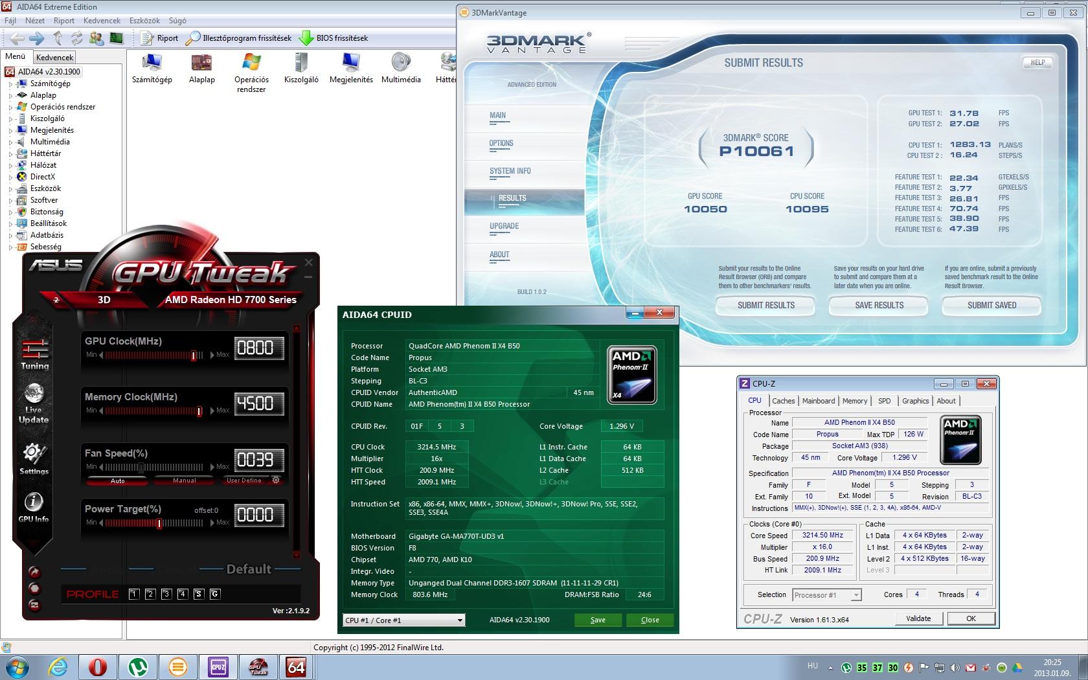This screenshot has height=680, width=1088.
Task: Open Live Update in GPU Tweak sidebar
Action: [34, 403]
